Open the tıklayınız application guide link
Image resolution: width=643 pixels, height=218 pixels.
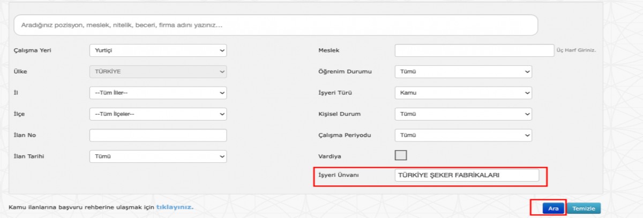click(x=175, y=207)
